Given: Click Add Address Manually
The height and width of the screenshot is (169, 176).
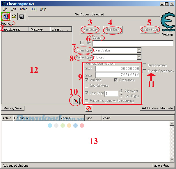Looking at the screenshot, I should point(157,108).
